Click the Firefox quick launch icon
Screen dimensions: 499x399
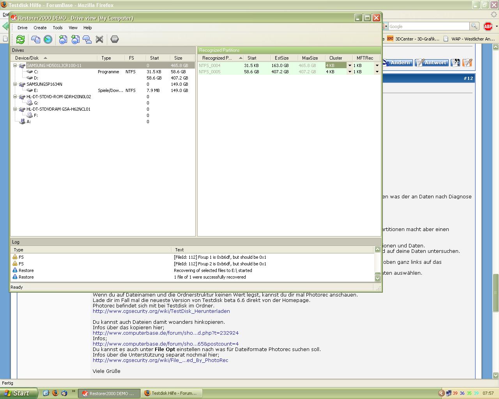click(55, 393)
